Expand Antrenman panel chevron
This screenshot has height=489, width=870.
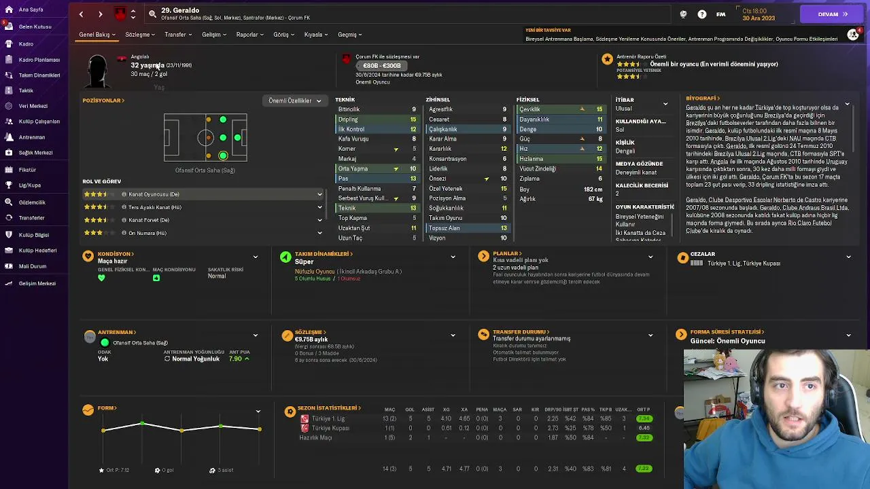pyautogui.click(x=256, y=335)
